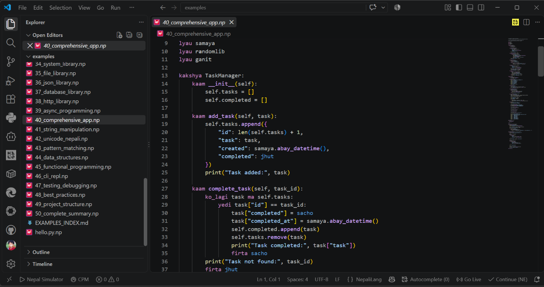Click New Untitled File in Open Editors
The image size is (544, 287).
[x=120, y=35]
